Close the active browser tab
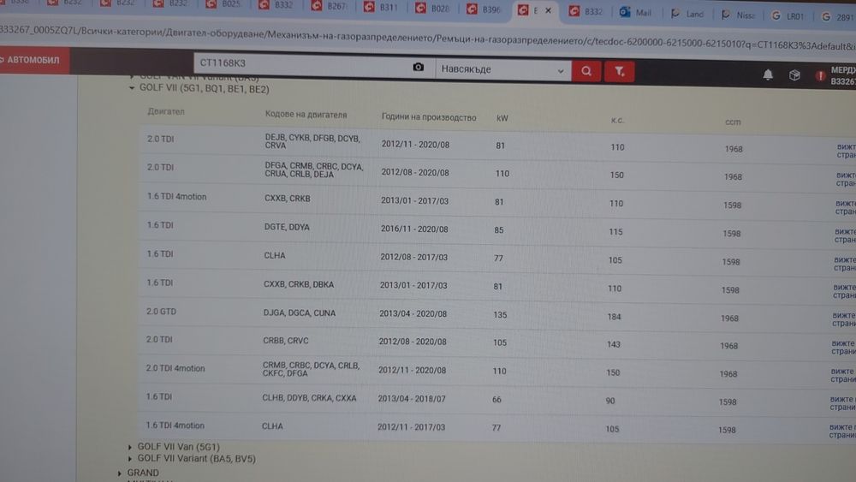Screen dimensions: 856x482 pos(548,10)
